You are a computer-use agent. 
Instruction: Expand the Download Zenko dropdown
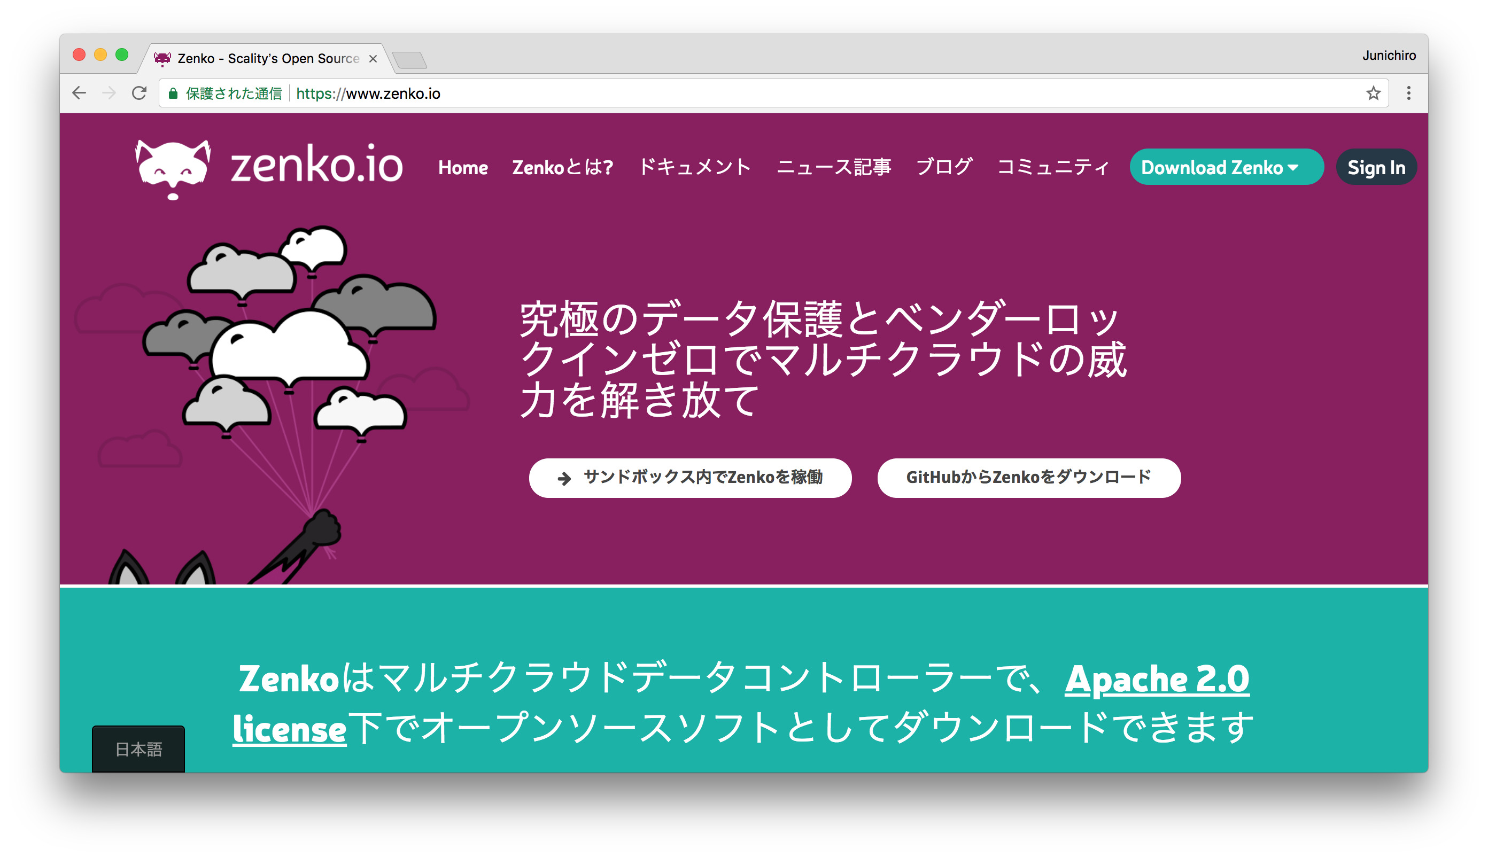click(1226, 167)
